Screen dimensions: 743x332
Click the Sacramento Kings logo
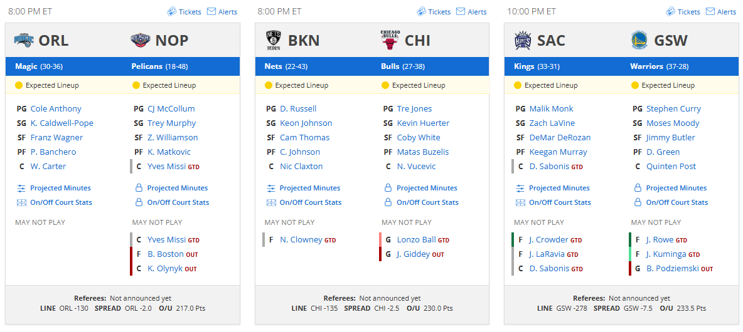(523, 41)
